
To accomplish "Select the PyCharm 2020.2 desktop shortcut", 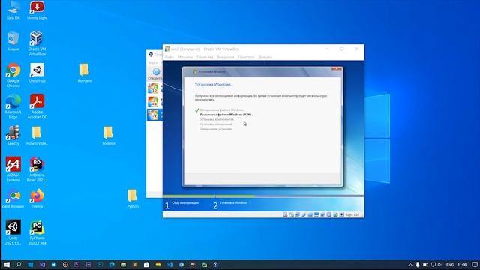I will [x=37, y=232].
